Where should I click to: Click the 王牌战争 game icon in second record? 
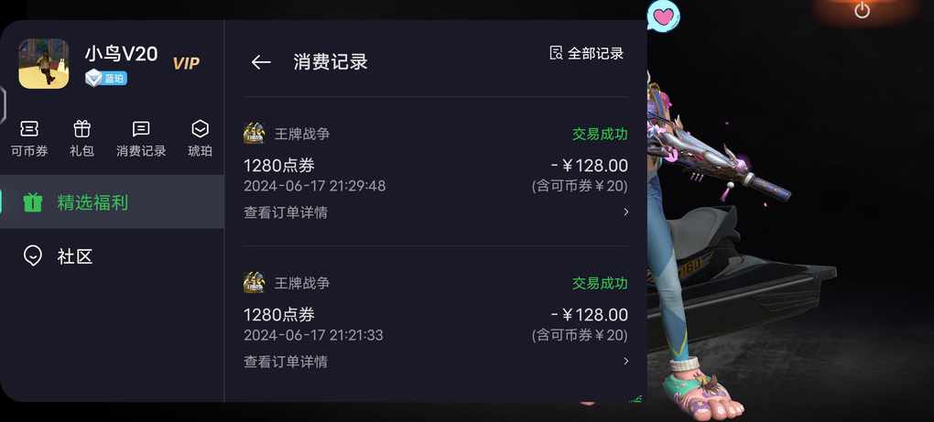tap(255, 282)
